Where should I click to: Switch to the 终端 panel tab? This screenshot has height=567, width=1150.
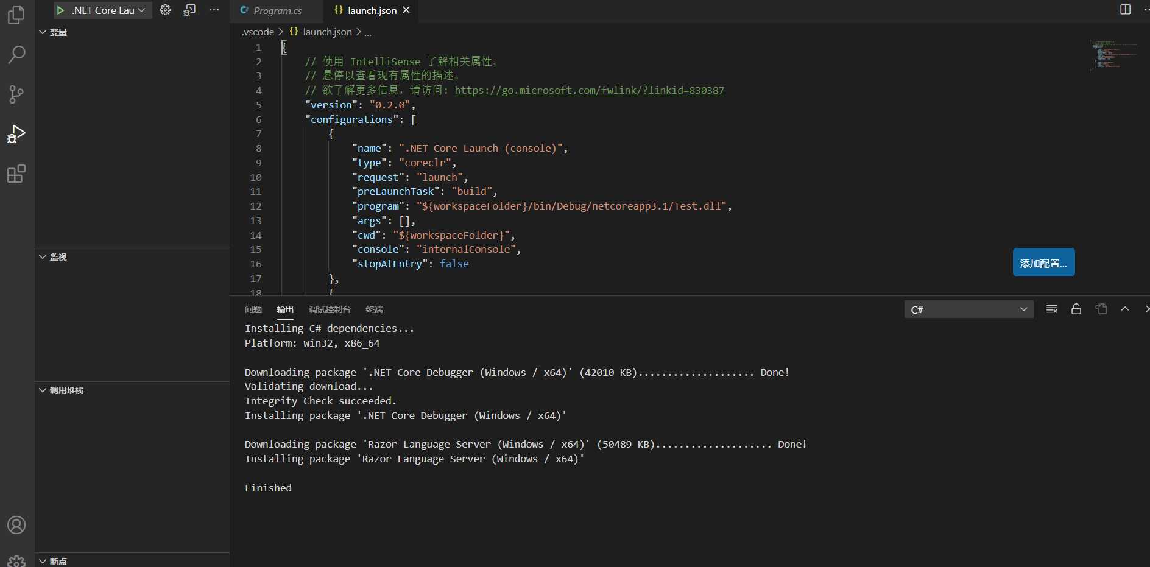tap(374, 309)
